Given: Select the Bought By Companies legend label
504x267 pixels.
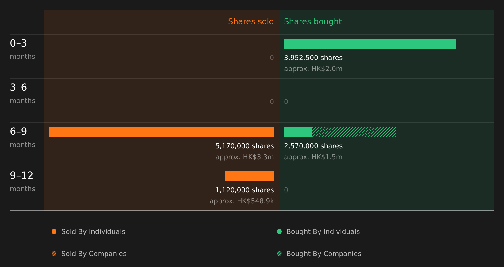Looking at the screenshot, I should (x=324, y=254).
